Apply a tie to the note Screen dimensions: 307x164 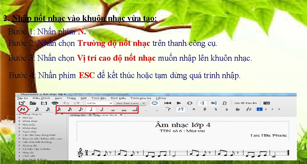[168, 109]
